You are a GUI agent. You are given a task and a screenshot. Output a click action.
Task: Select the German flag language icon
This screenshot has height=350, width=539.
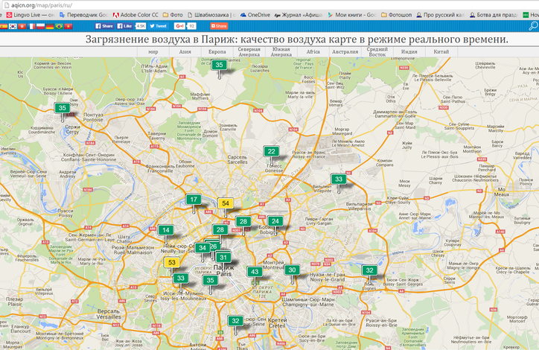50,26
